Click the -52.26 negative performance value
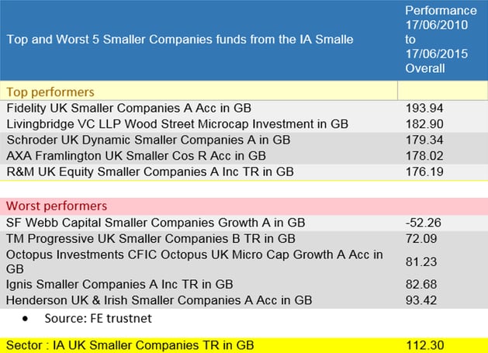This screenshot has width=488, height=353. (424, 223)
